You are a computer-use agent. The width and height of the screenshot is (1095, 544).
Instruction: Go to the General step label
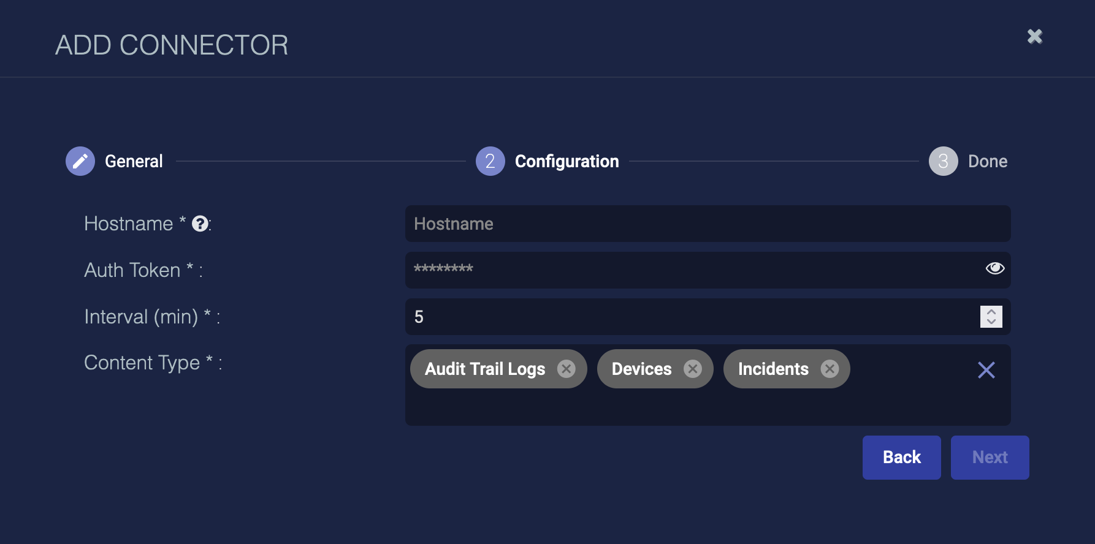(x=134, y=161)
